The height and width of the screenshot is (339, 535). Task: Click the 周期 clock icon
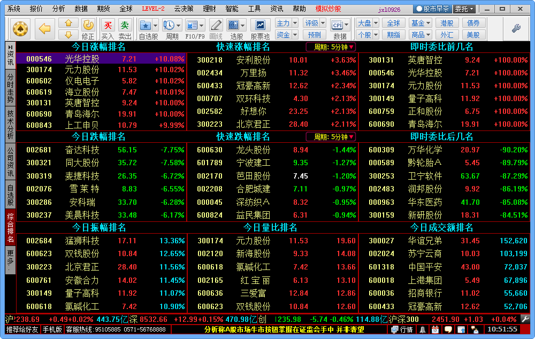(x=169, y=25)
